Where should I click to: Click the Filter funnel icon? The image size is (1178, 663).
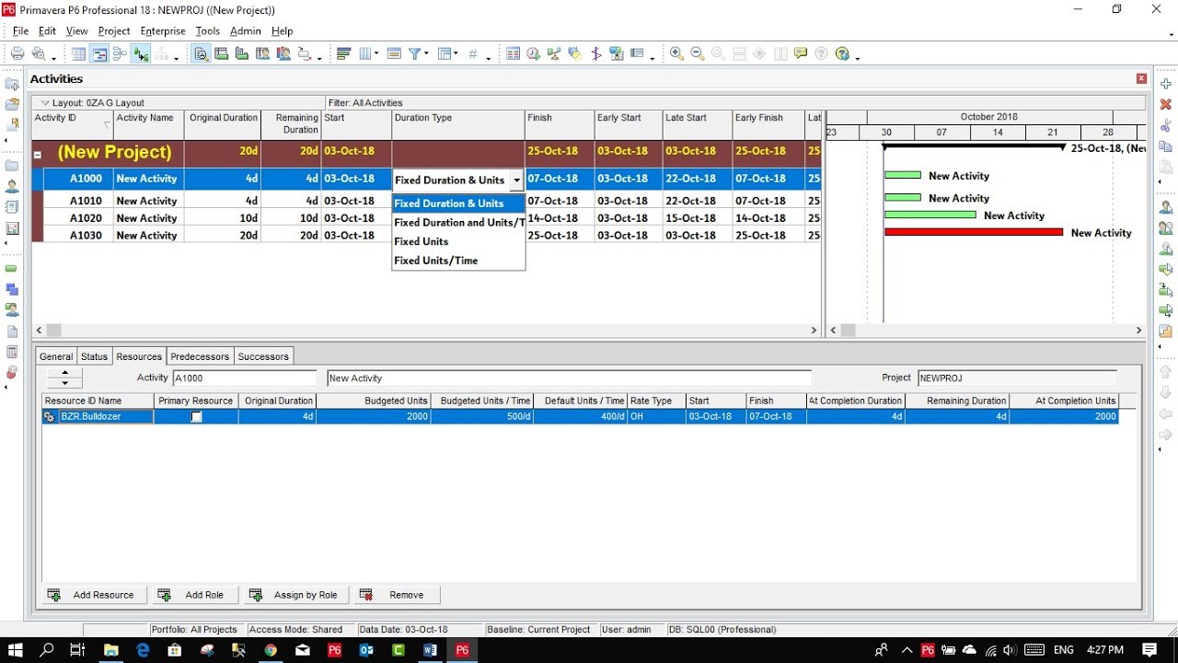point(415,54)
